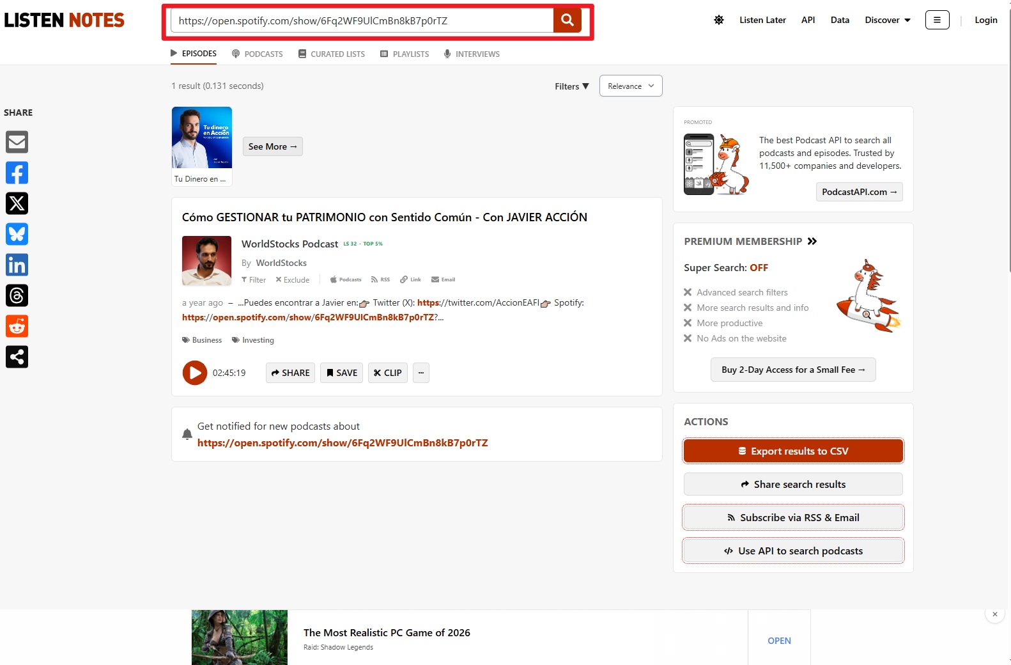
Task: Click the Login link
Action: pyautogui.click(x=985, y=20)
